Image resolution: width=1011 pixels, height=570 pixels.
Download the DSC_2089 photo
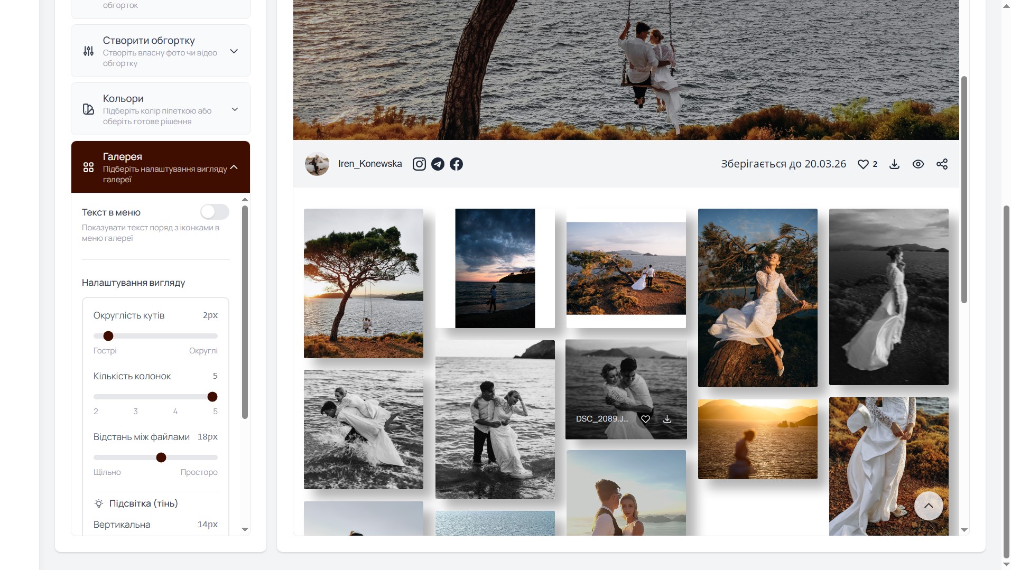667,419
